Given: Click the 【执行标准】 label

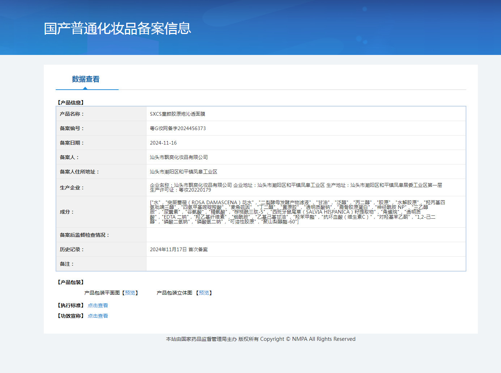Looking at the screenshot, I should (x=71, y=305).
